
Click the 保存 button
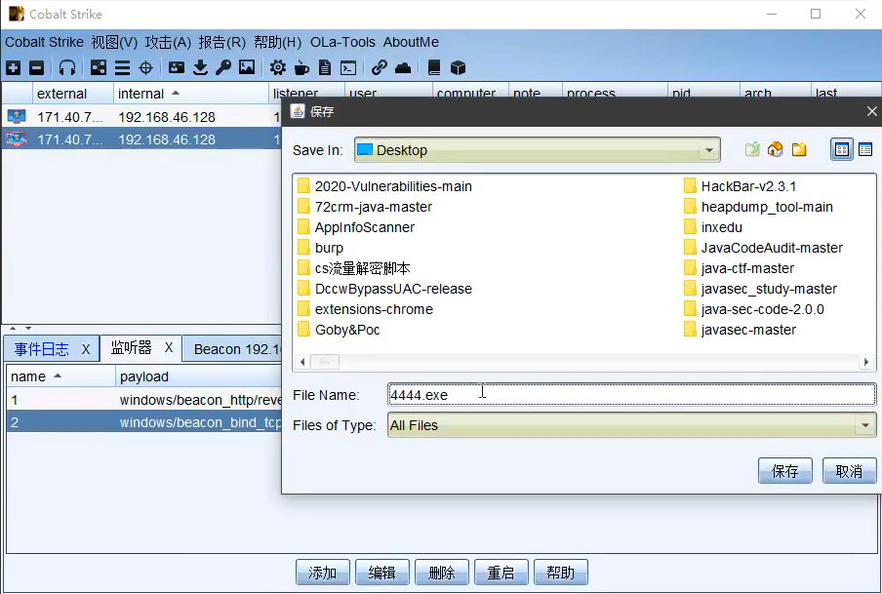click(x=784, y=471)
